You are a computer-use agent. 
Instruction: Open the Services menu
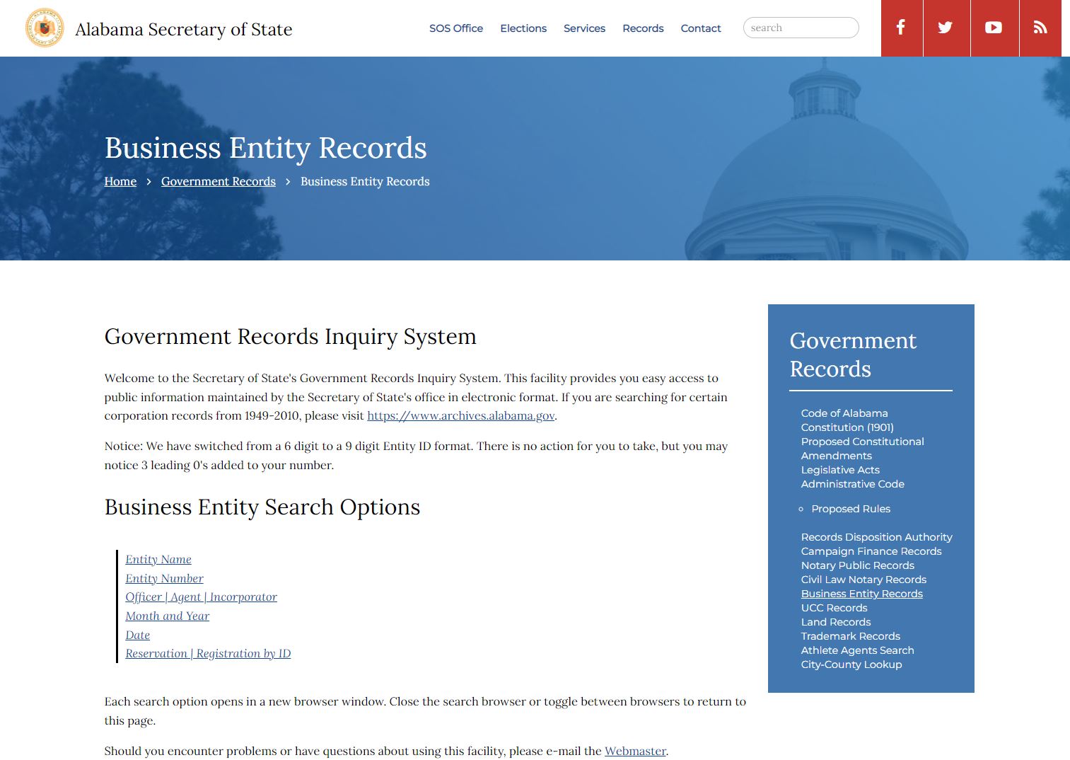click(x=584, y=28)
